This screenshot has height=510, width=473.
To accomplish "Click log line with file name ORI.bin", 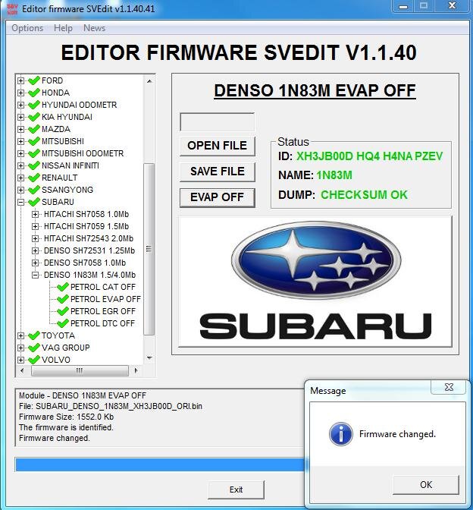I will (111, 406).
